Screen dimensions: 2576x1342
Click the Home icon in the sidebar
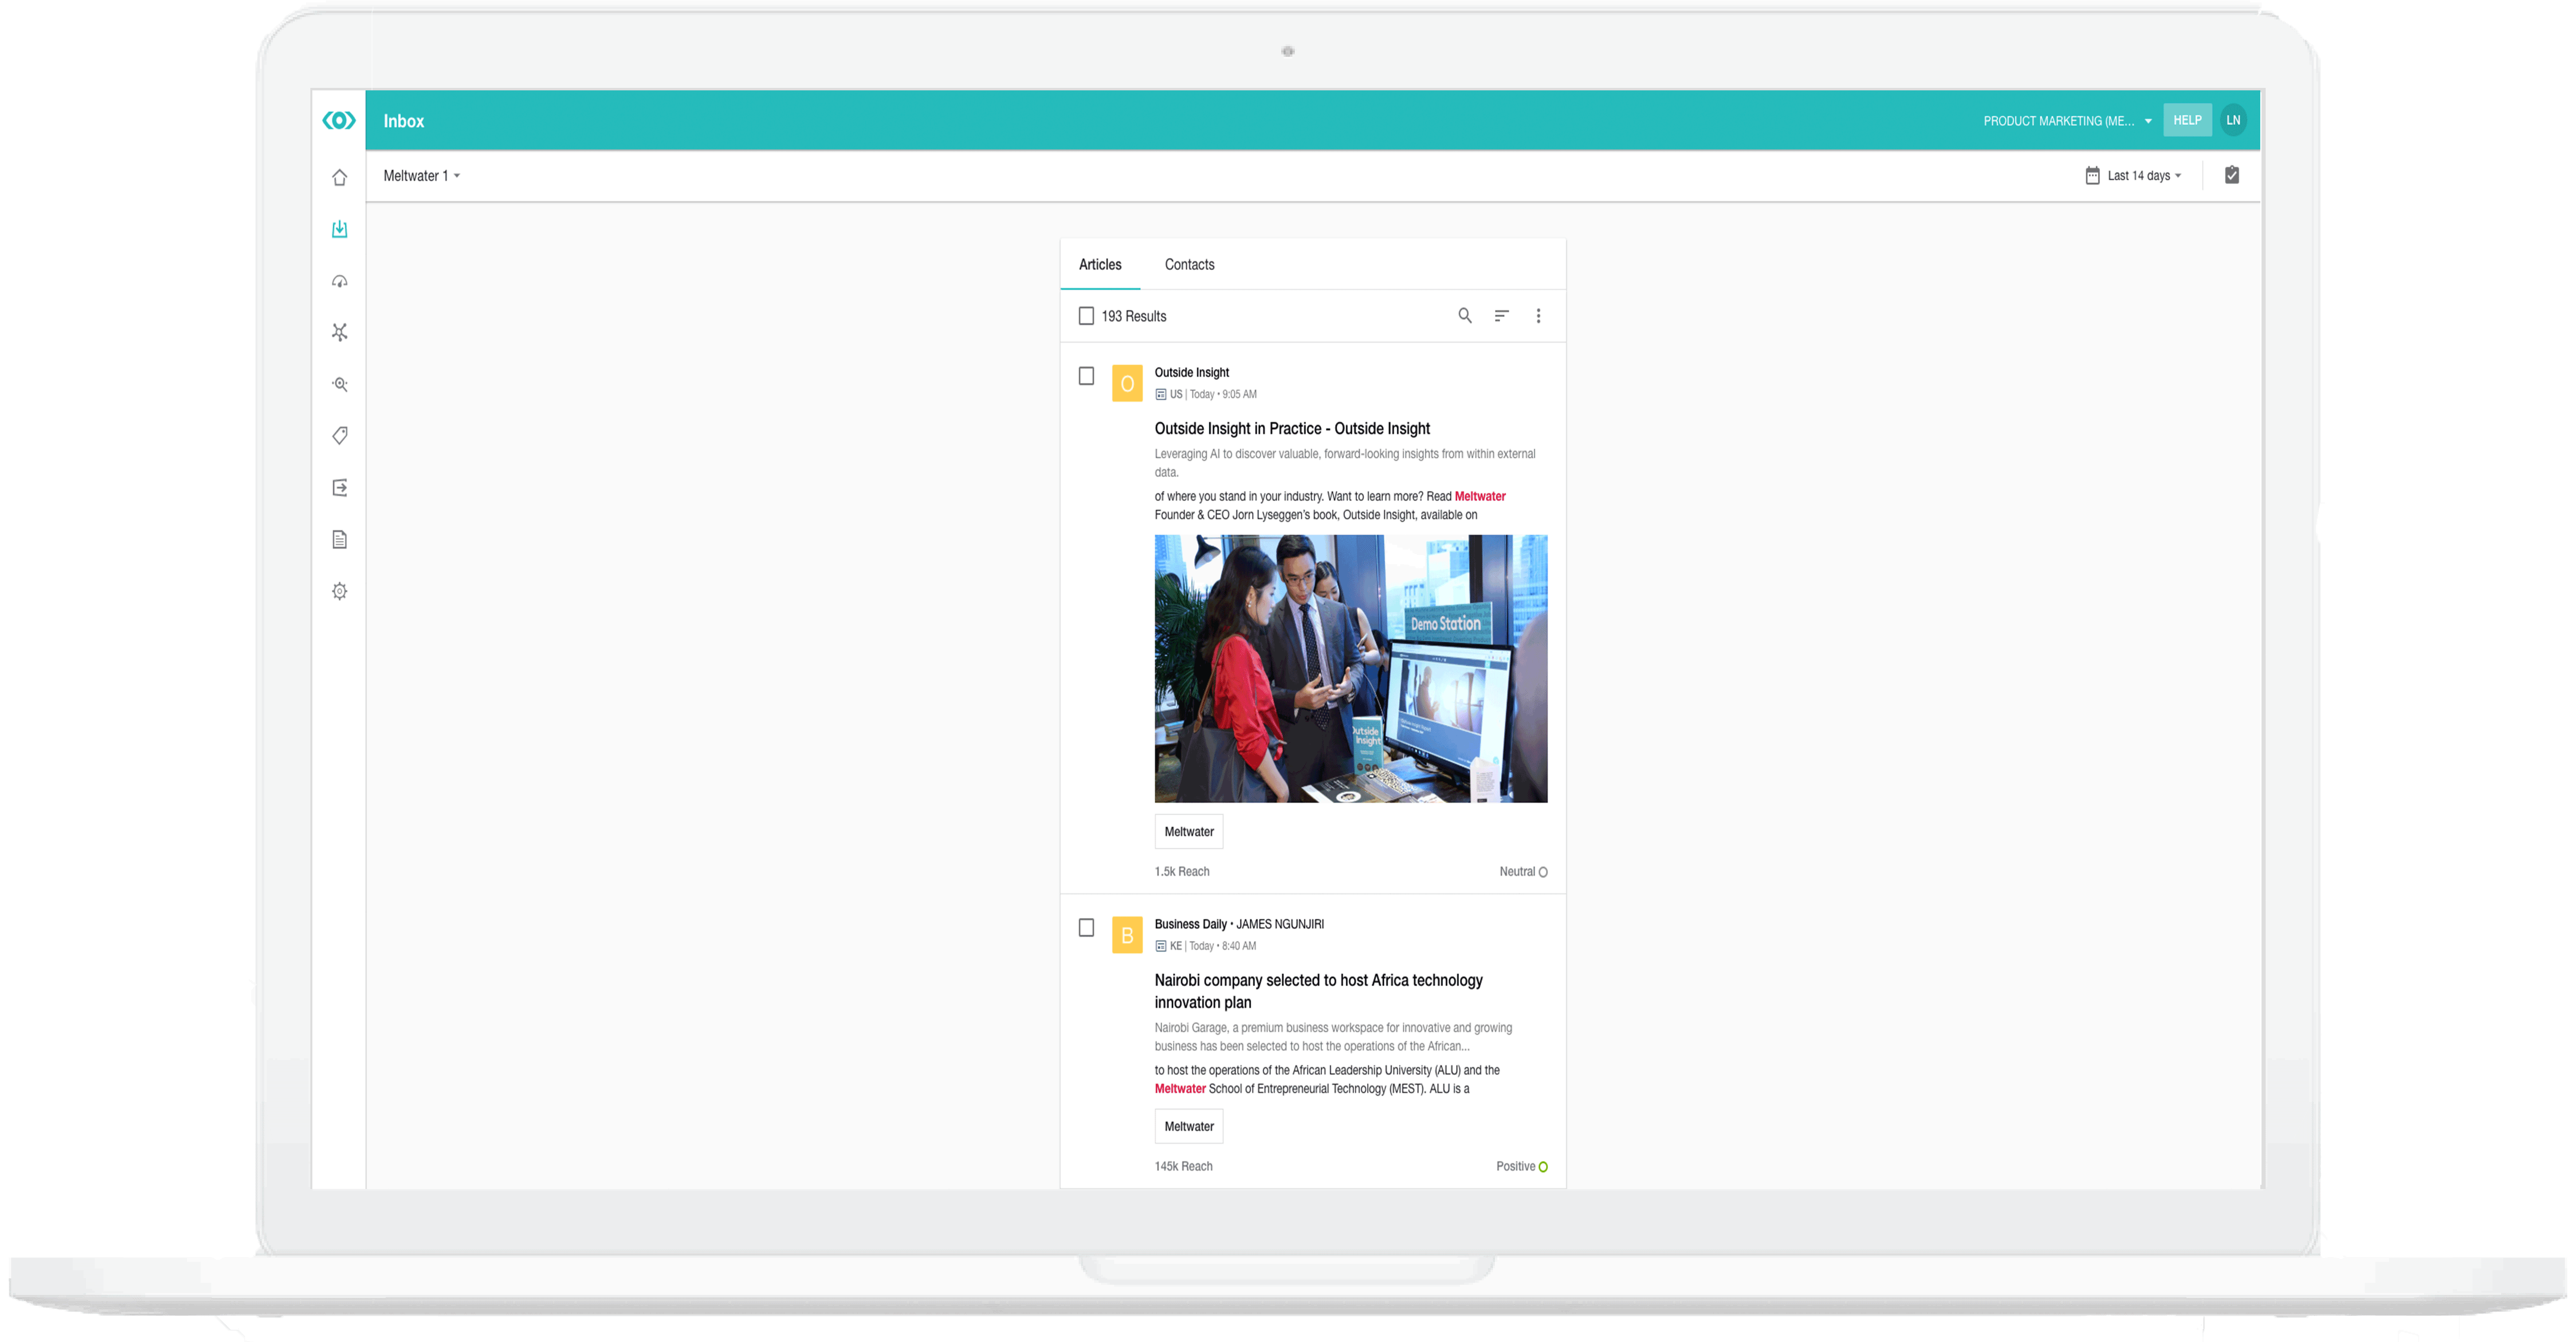340,178
